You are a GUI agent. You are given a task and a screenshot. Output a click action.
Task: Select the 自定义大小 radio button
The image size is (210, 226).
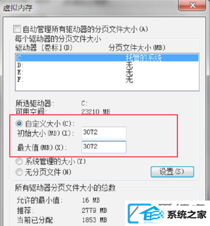[x=19, y=123]
